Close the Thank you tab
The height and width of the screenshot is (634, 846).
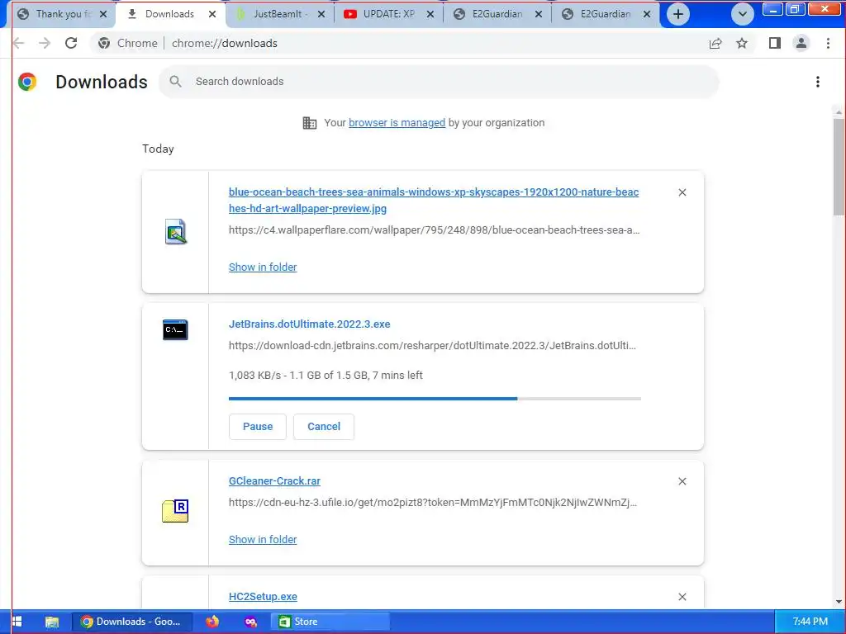[103, 14]
